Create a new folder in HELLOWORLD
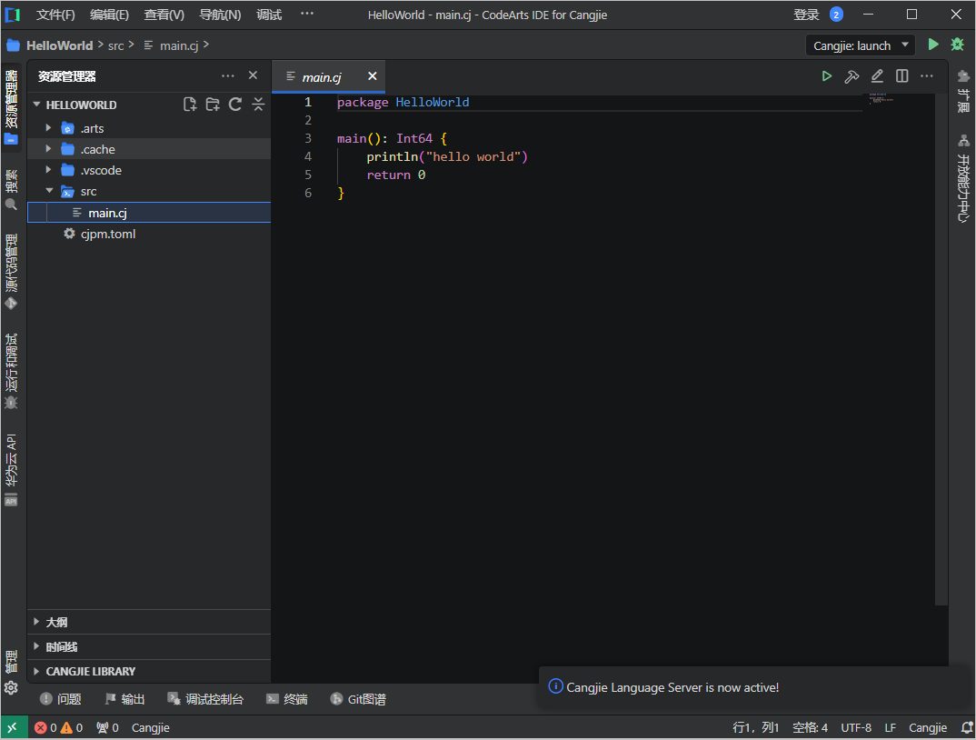Screen dimensions: 976x740 (x=213, y=104)
